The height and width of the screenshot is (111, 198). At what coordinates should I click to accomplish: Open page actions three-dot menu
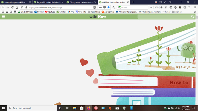pyautogui.click(x=100, y=7)
